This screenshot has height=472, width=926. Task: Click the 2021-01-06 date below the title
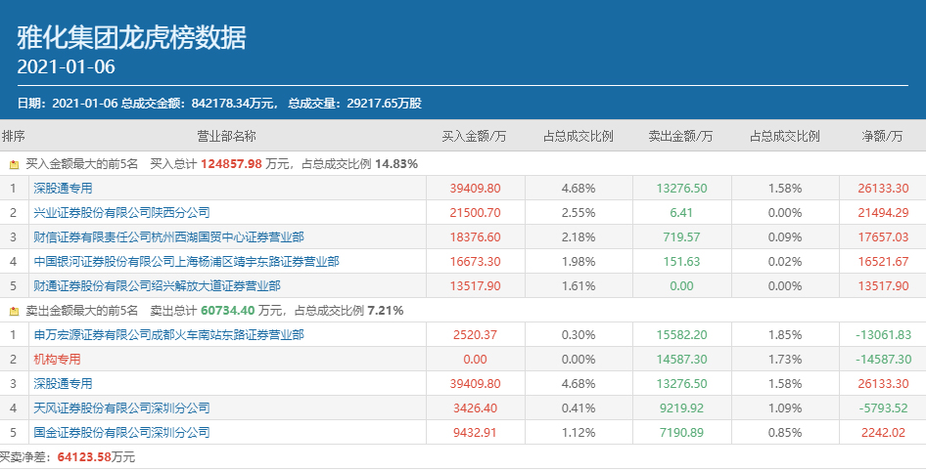(x=66, y=67)
